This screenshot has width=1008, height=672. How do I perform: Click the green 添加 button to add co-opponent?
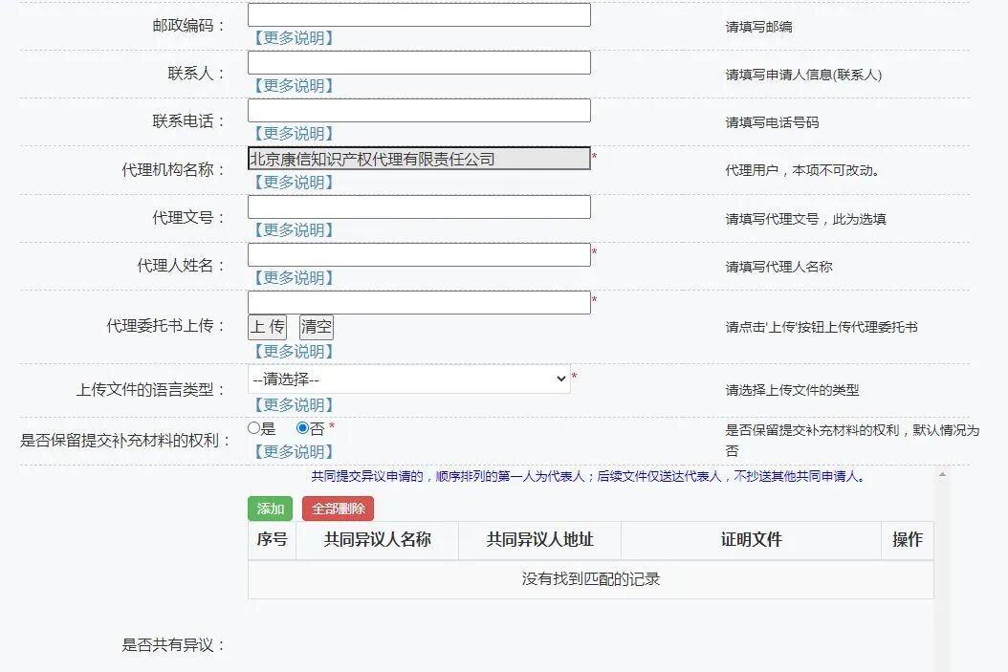click(x=269, y=508)
